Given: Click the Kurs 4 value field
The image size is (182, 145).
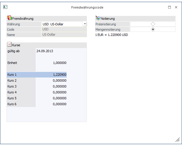Looking at the screenshot, I should [51, 92].
